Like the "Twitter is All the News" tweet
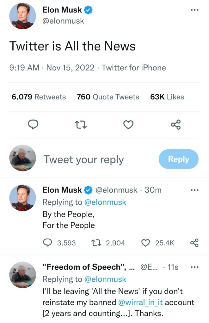The image size is (209, 323). click(x=128, y=125)
